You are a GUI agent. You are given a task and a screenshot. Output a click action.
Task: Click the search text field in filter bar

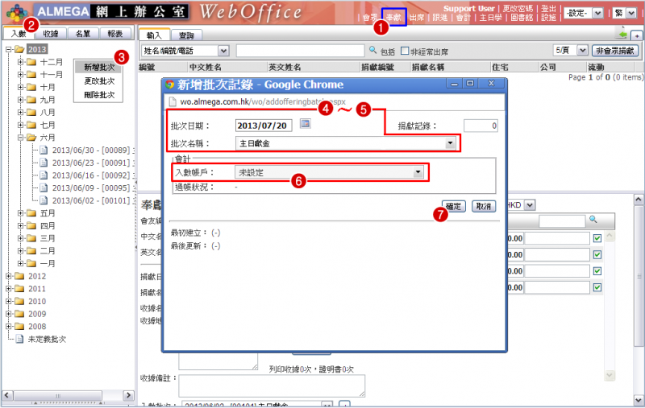click(x=300, y=51)
